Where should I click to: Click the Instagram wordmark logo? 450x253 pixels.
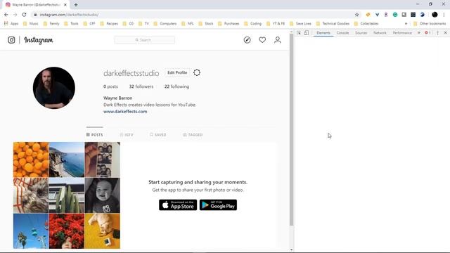point(39,40)
